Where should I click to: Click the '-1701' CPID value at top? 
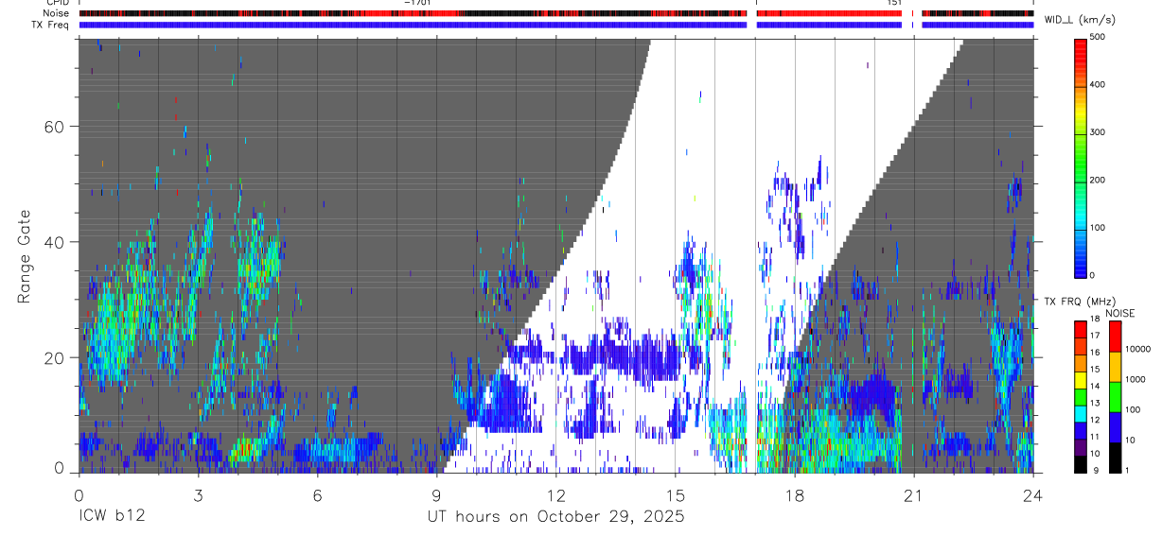point(417,3)
